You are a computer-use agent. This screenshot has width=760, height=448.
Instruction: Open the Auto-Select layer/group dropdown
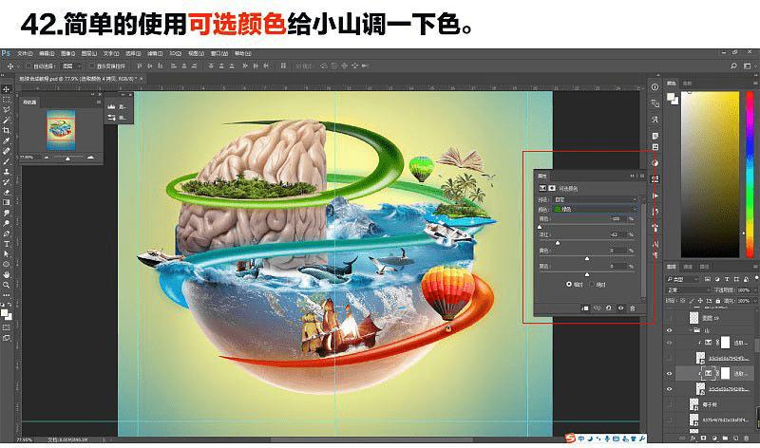pyautogui.click(x=72, y=65)
